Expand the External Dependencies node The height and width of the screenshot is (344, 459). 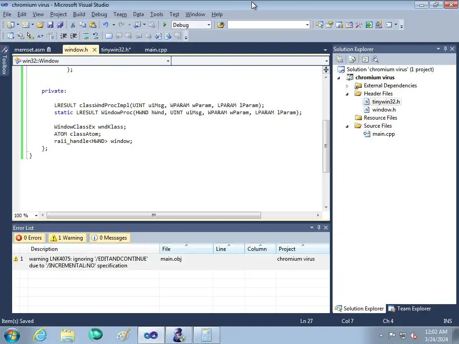347,86
